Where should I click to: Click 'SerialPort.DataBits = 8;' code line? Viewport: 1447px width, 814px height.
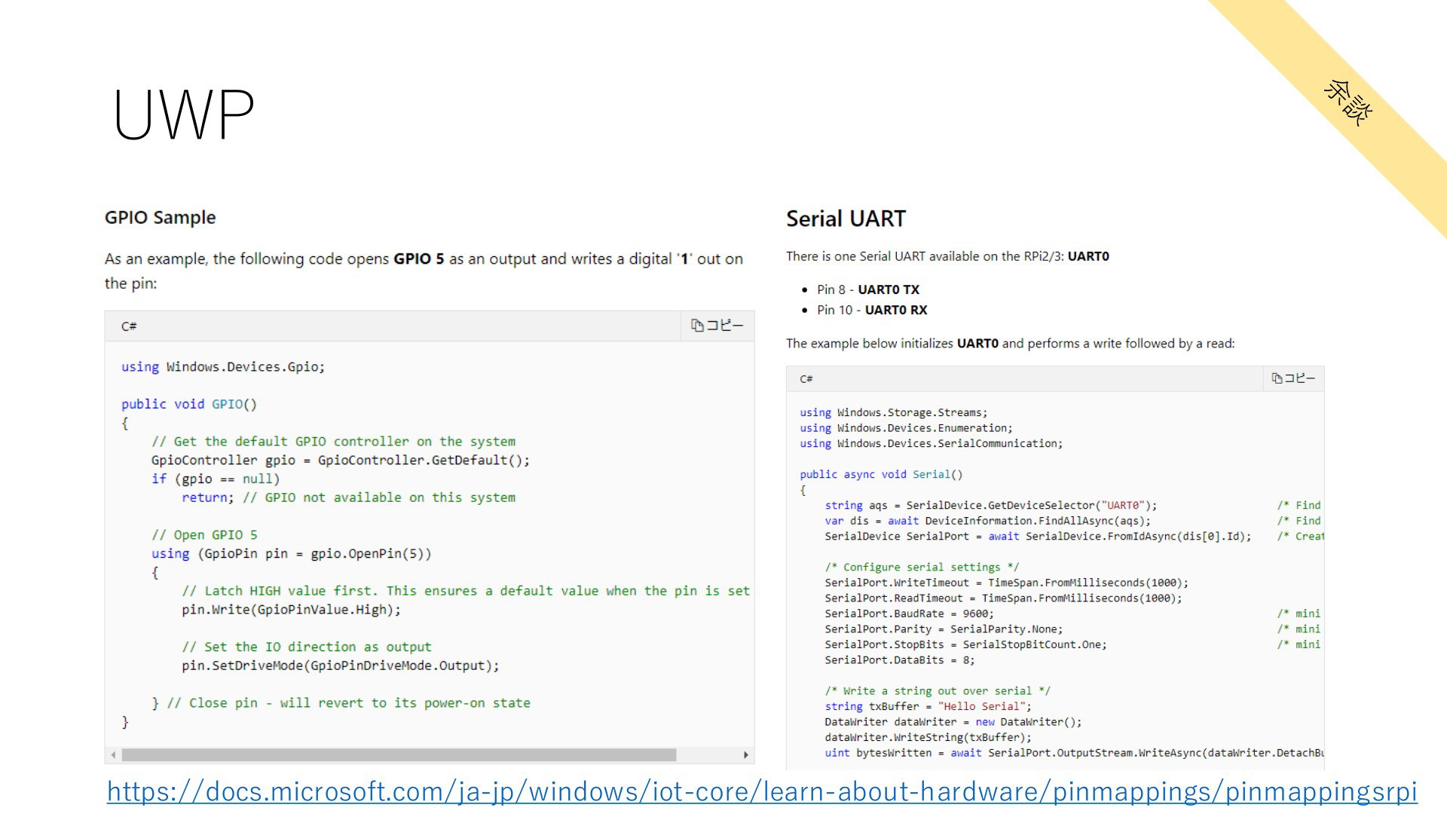899,659
